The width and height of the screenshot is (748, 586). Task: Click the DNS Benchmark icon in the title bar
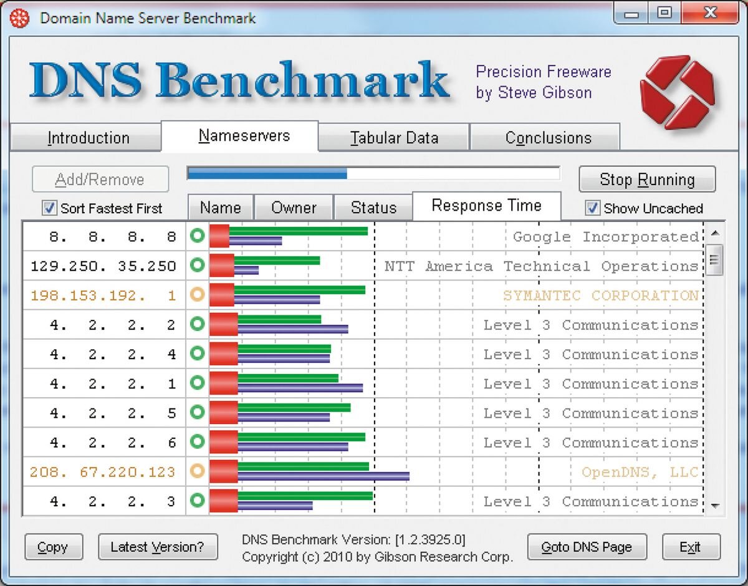pos(18,18)
